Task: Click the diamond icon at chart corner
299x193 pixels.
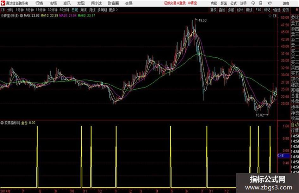Action: pyautogui.click(x=270, y=16)
